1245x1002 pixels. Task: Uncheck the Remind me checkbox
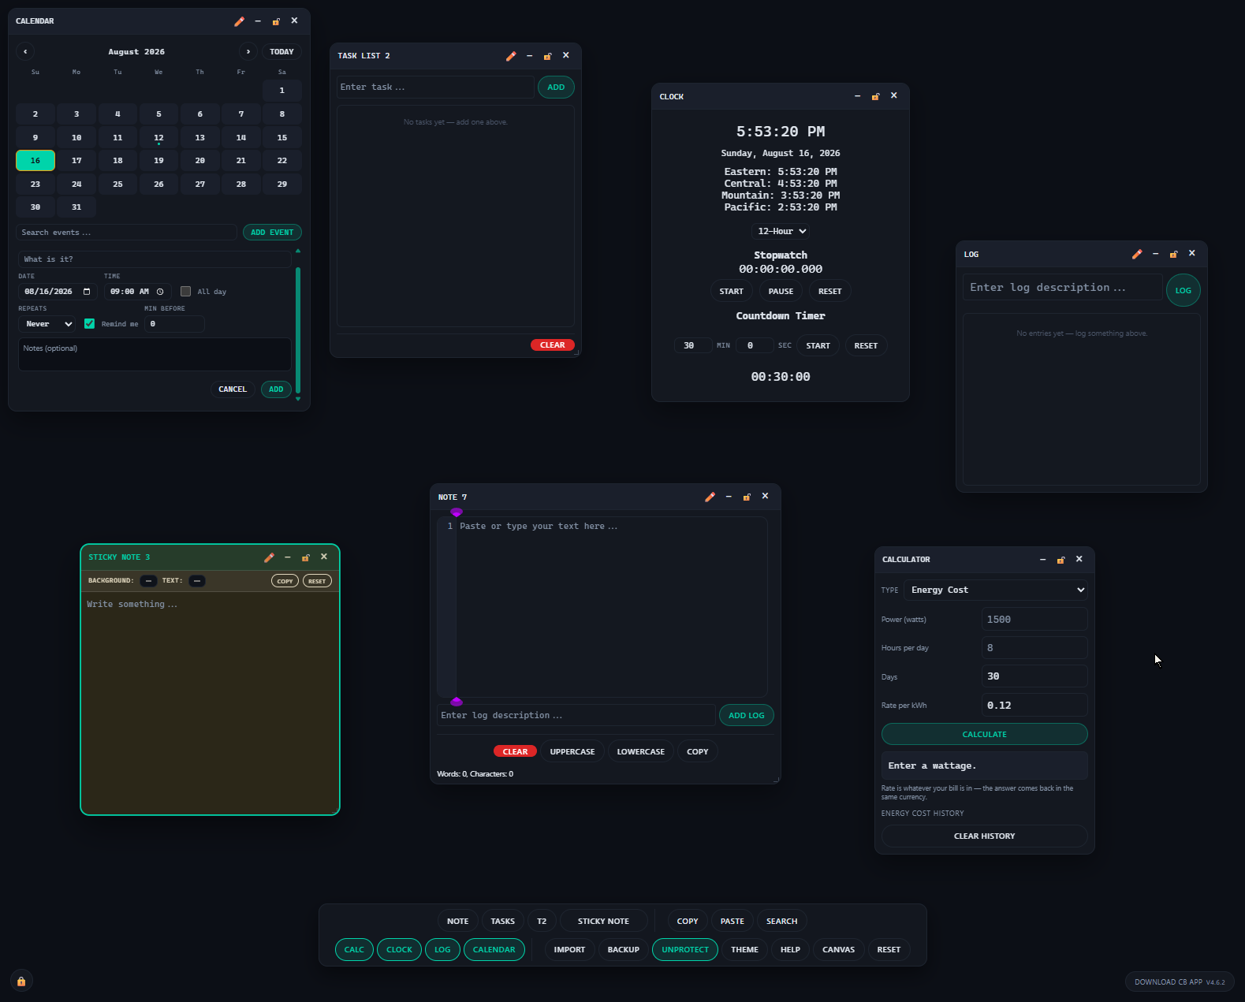(89, 324)
